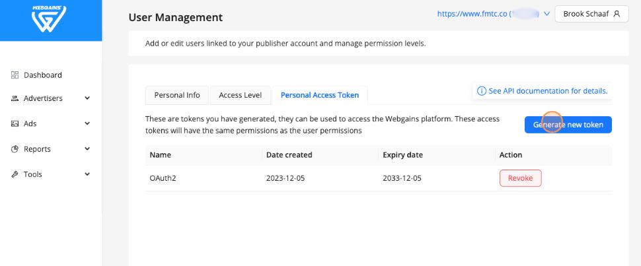The image size is (641, 266).
Task: Expand the Tools menu chevron
Action: pos(87,174)
